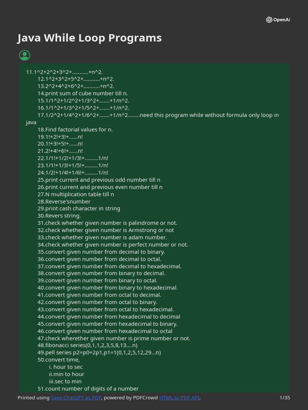This screenshot has height=410, width=308.
Task: Follow the HTML to PDF API link
Action: [x=179, y=398]
